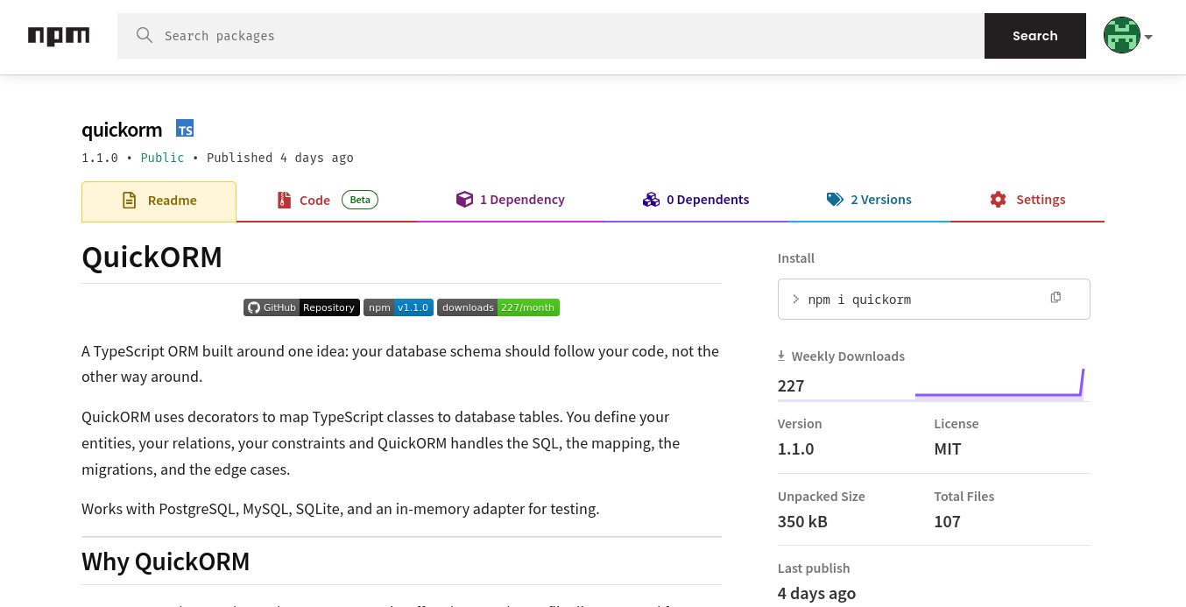
Task: Click the npm logo
Action: [x=59, y=36]
